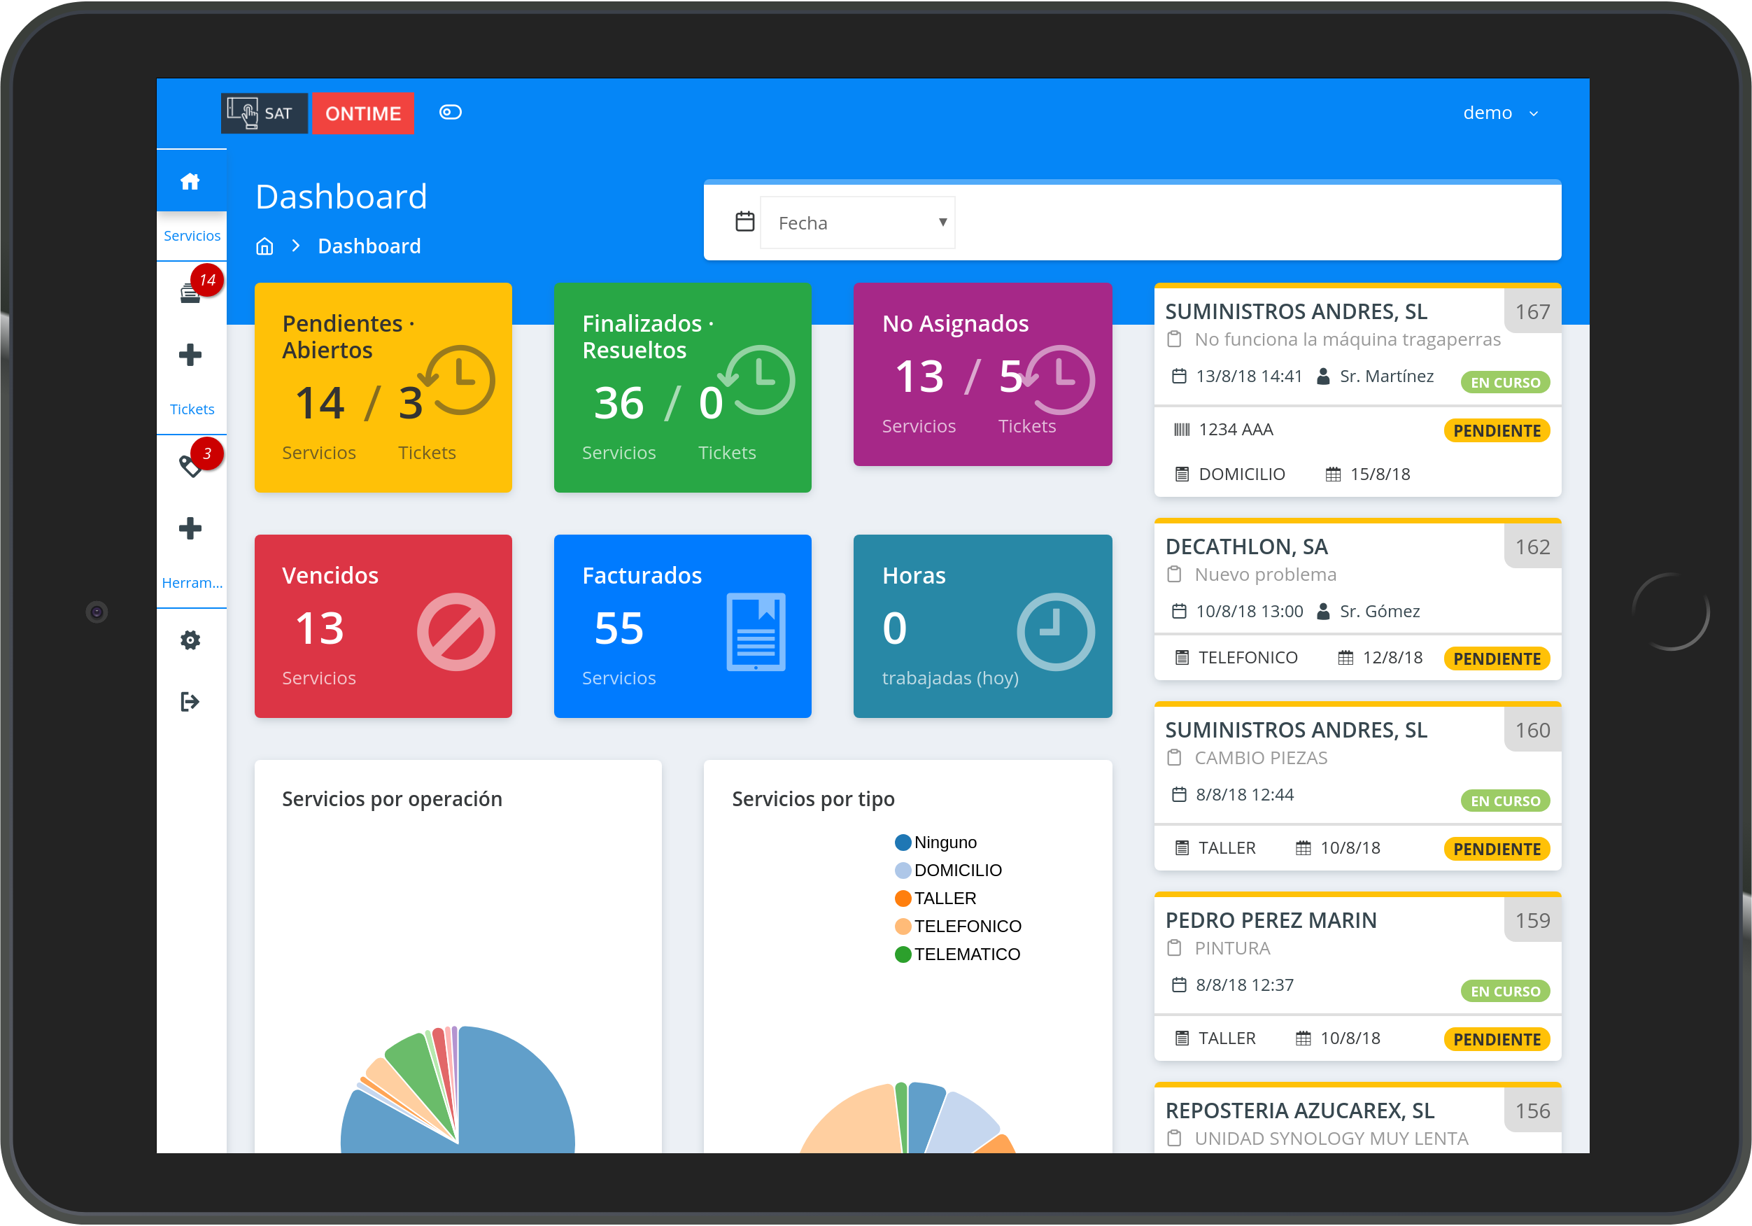Open the Pendientes Abiertos card
1752x1226 pixels.
383,388
